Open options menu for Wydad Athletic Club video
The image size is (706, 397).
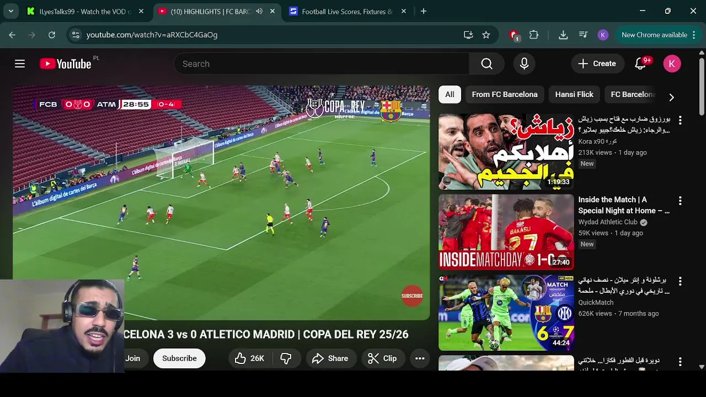click(680, 201)
